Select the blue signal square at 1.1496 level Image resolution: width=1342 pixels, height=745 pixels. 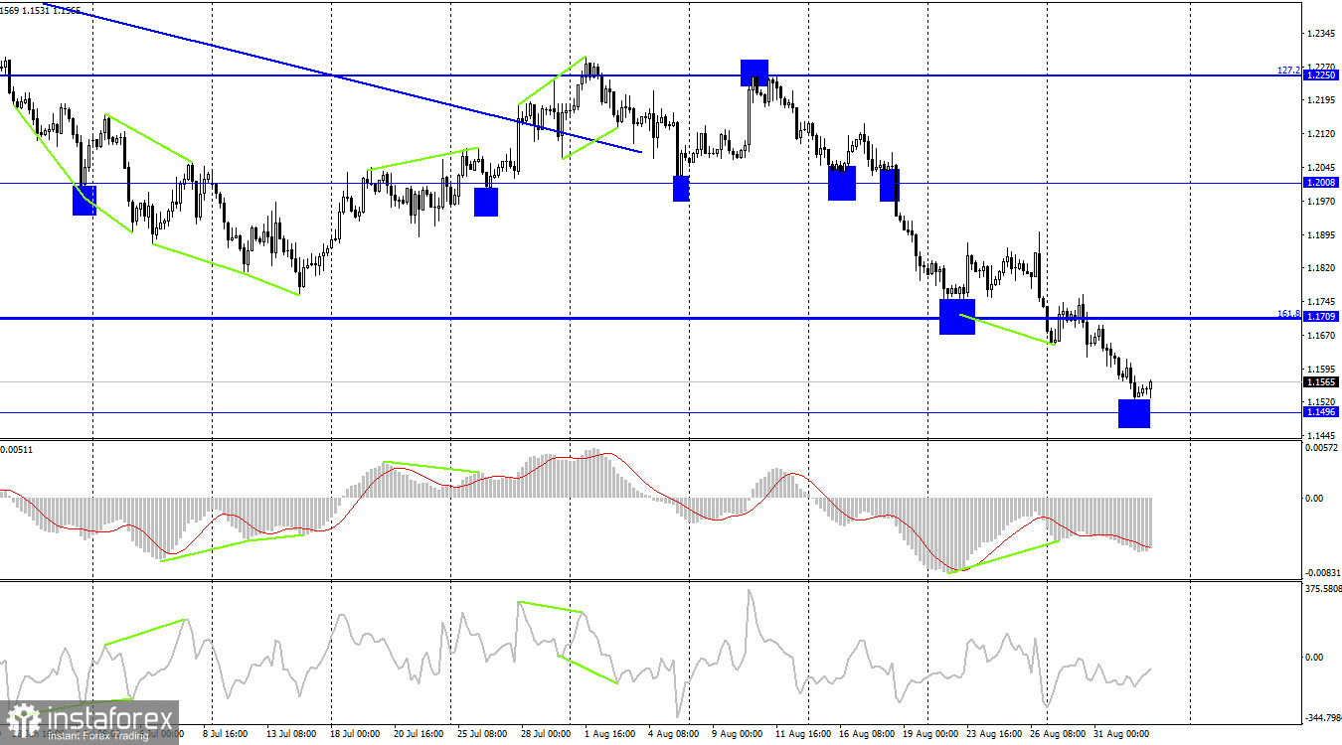[1134, 413]
